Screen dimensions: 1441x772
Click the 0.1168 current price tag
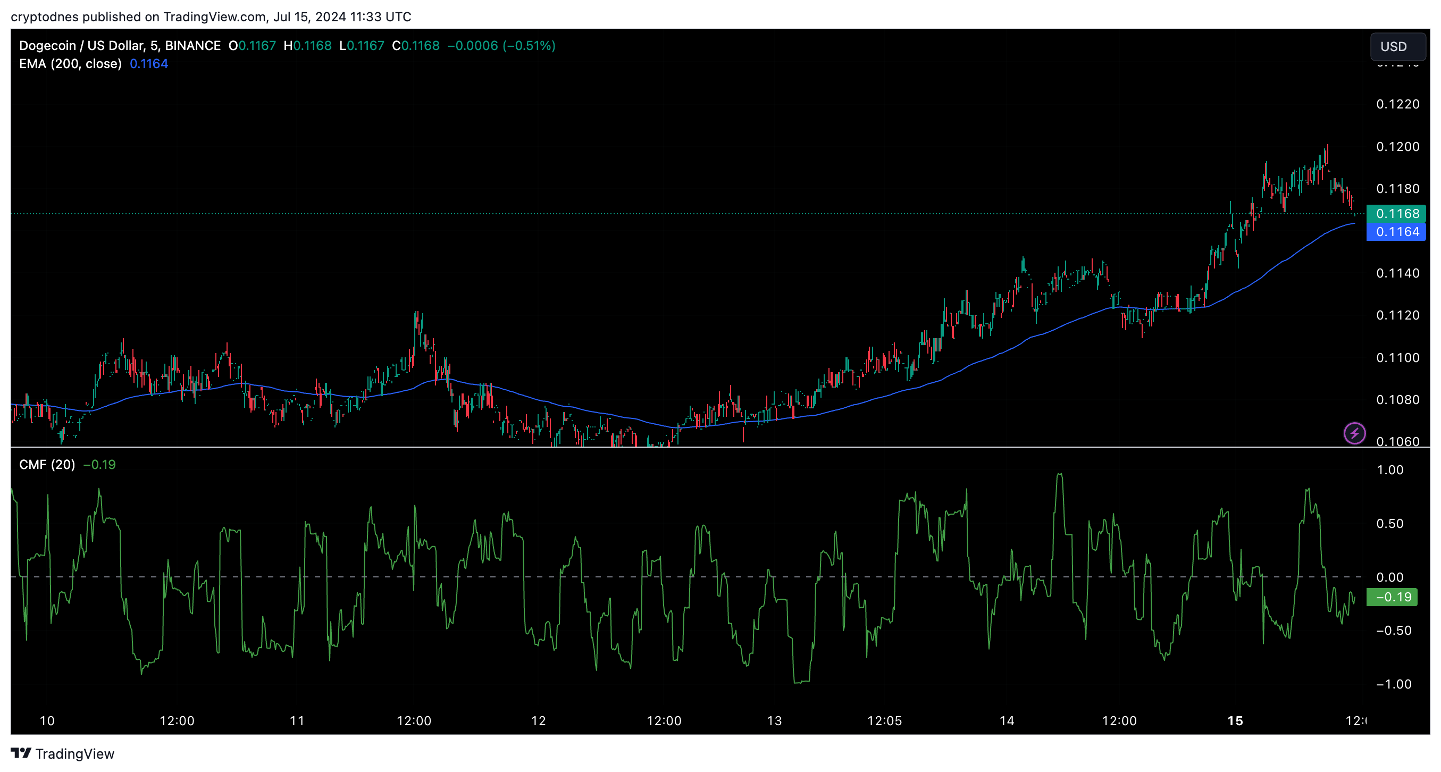click(x=1396, y=213)
